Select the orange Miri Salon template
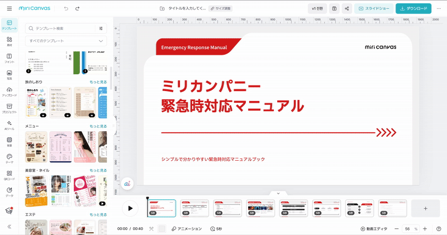 coord(36,191)
